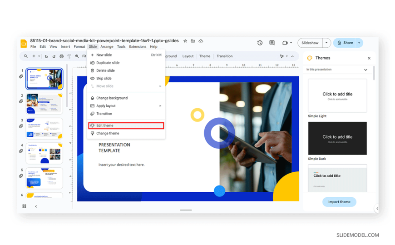Click the zoom magnifier icon

[77, 56]
